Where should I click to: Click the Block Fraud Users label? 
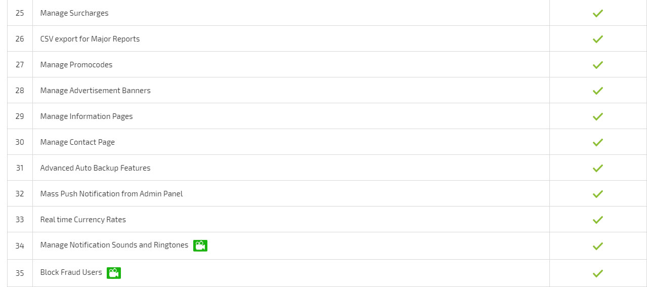[71, 272]
